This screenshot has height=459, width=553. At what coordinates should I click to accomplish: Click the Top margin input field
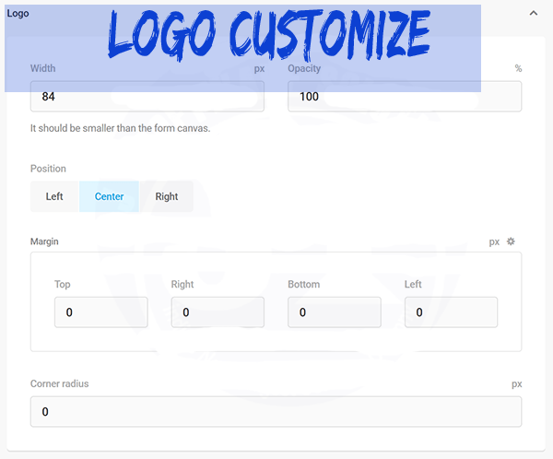[100, 312]
